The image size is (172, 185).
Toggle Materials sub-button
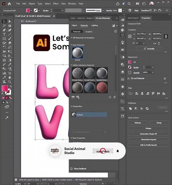(77, 32)
